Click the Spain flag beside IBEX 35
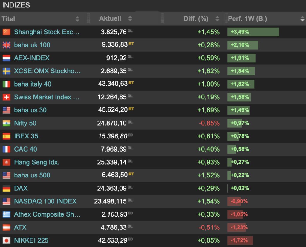This screenshot has height=247, width=306. pos(7,136)
